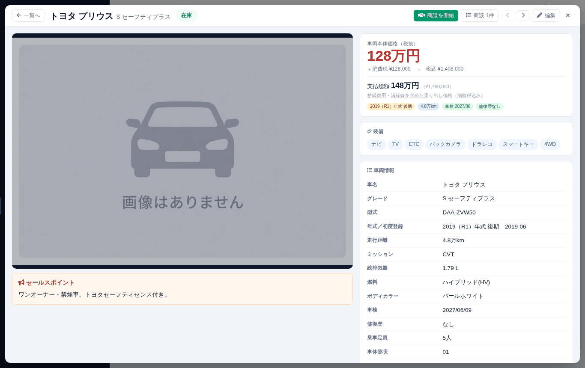Go back with the 一覧へ button
Viewport: 585px width, 368px height.
coord(28,15)
